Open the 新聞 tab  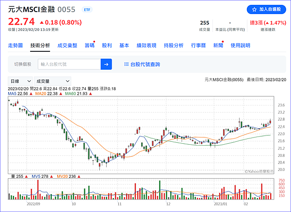click(218, 45)
